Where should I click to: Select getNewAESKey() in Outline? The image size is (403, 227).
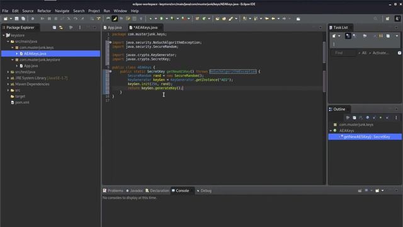point(365,137)
